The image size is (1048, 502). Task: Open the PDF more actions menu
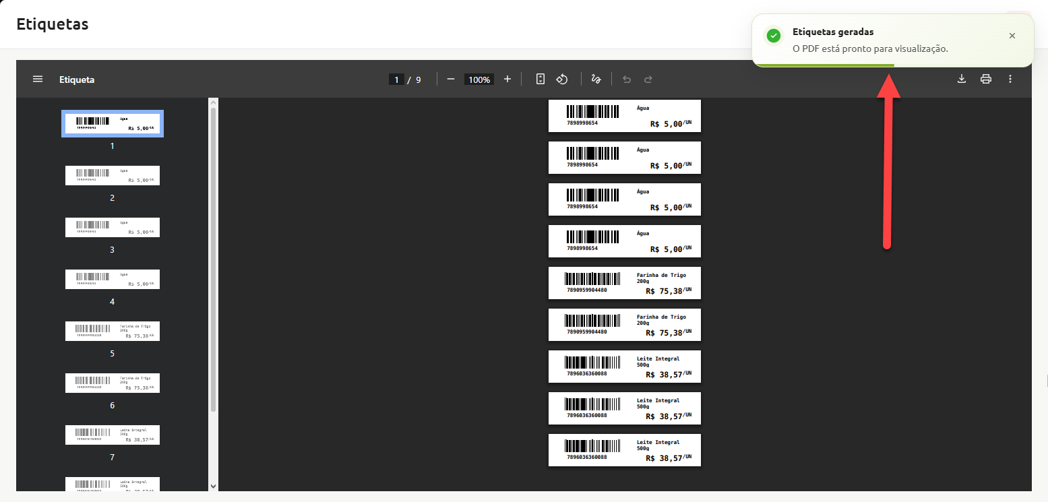tap(1010, 80)
